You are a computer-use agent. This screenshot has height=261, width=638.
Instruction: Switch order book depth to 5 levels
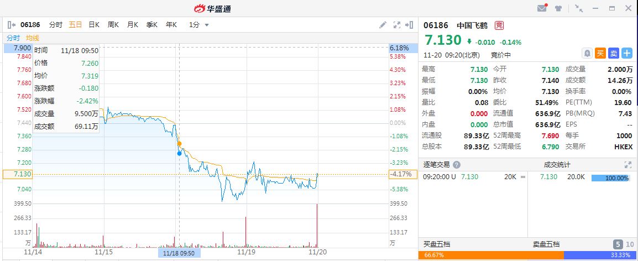point(618,244)
